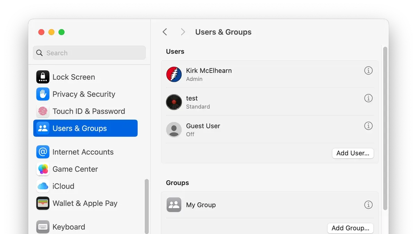Click the yellow minimize window button
Image resolution: width=417 pixels, height=234 pixels.
coord(51,32)
